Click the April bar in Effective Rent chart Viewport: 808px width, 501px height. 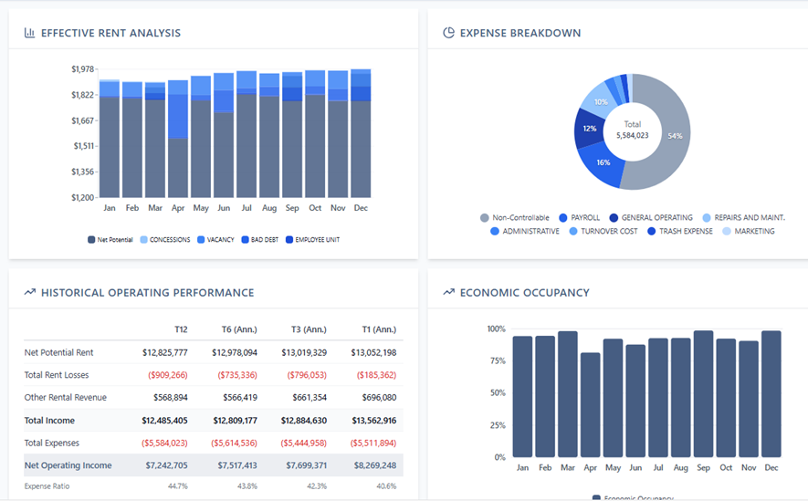click(x=178, y=139)
